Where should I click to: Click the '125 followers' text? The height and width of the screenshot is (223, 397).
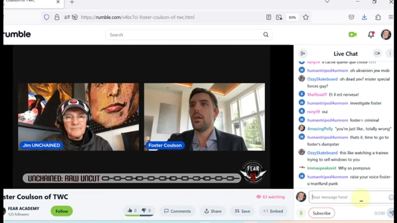(18, 214)
